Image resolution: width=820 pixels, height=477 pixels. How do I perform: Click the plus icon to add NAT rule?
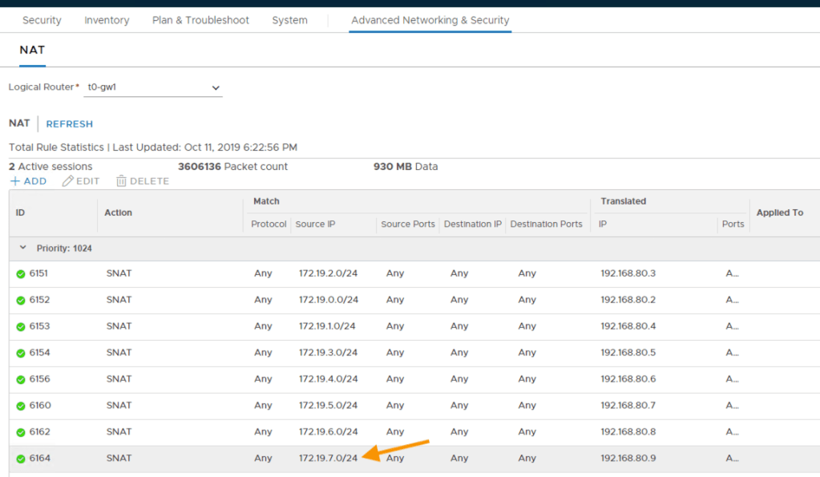(15, 181)
